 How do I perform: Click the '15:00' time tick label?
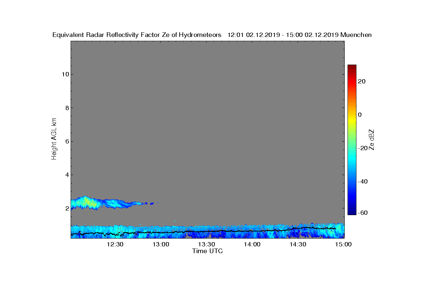point(343,244)
